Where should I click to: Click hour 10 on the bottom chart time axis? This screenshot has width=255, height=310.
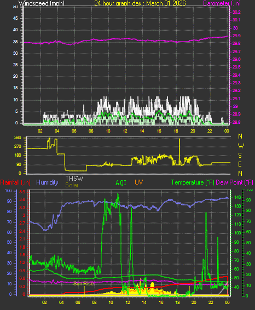tap(111, 302)
